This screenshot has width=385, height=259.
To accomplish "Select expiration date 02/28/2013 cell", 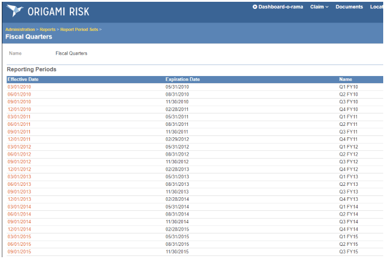I will pos(177,169).
